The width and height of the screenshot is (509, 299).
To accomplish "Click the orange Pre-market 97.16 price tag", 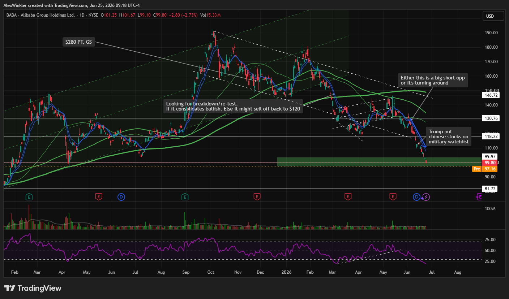I will pos(486,169).
